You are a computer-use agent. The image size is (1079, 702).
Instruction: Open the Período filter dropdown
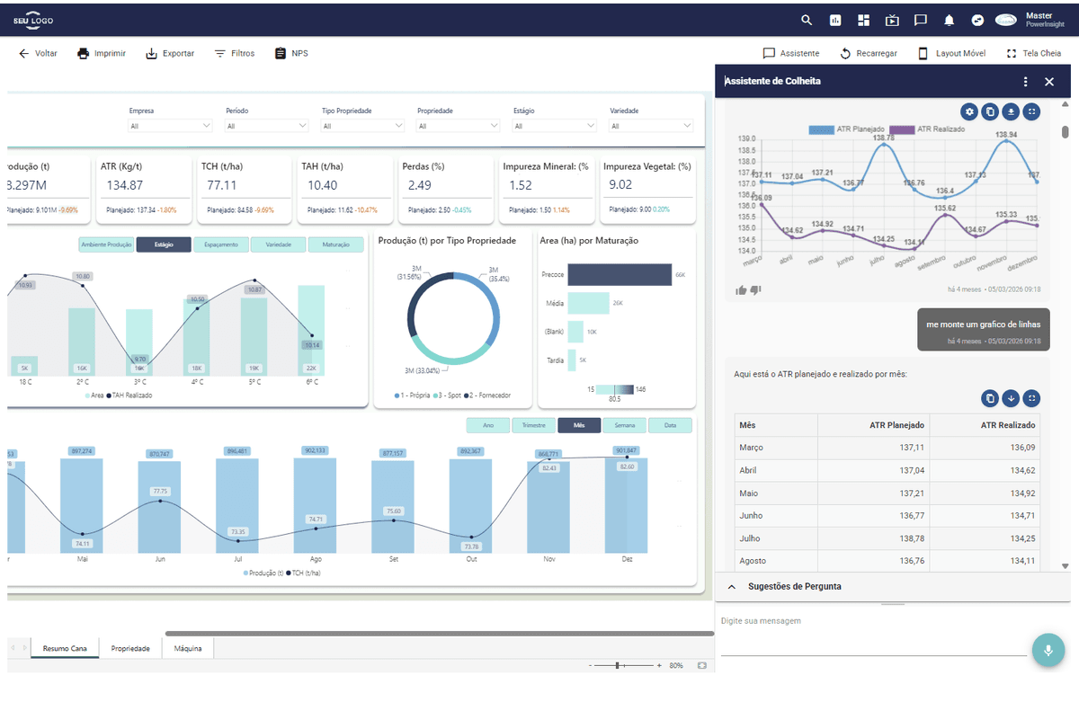(266, 126)
